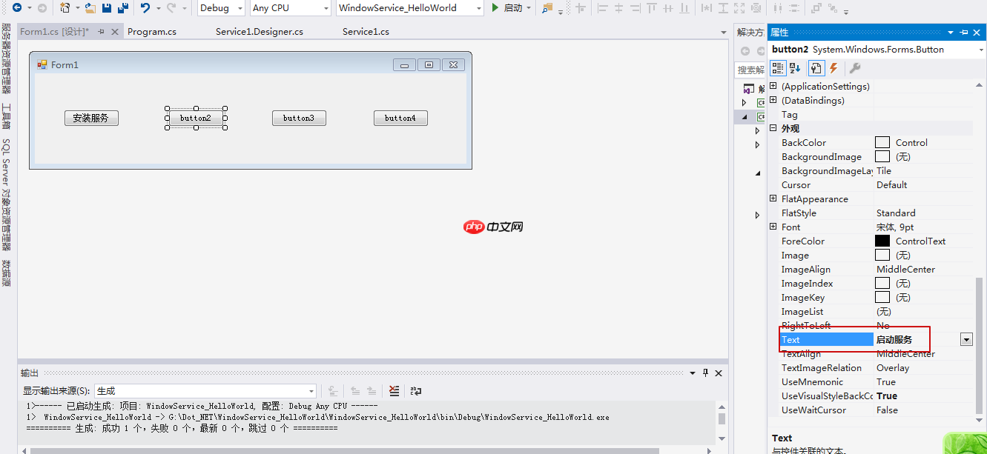987x454 pixels.
Task: Open the Text property value dropdown arrow
Action: click(966, 339)
